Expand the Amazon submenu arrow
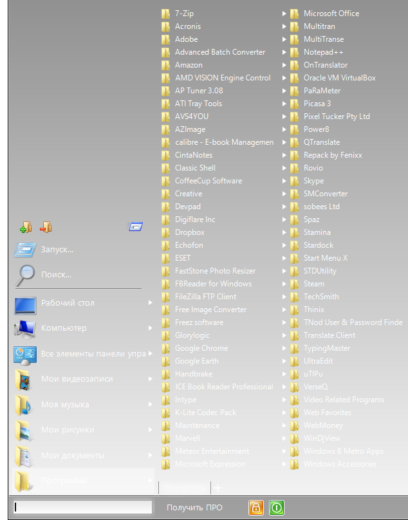 [x=284, y=65]
